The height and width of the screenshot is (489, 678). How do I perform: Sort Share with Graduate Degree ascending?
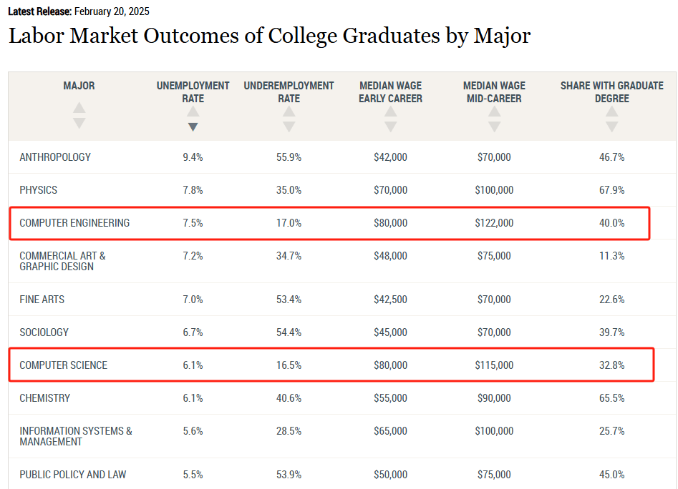[x=611, y=112]
